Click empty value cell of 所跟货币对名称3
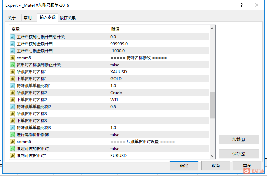Screen dimensions: 267x176 (159, 113)
